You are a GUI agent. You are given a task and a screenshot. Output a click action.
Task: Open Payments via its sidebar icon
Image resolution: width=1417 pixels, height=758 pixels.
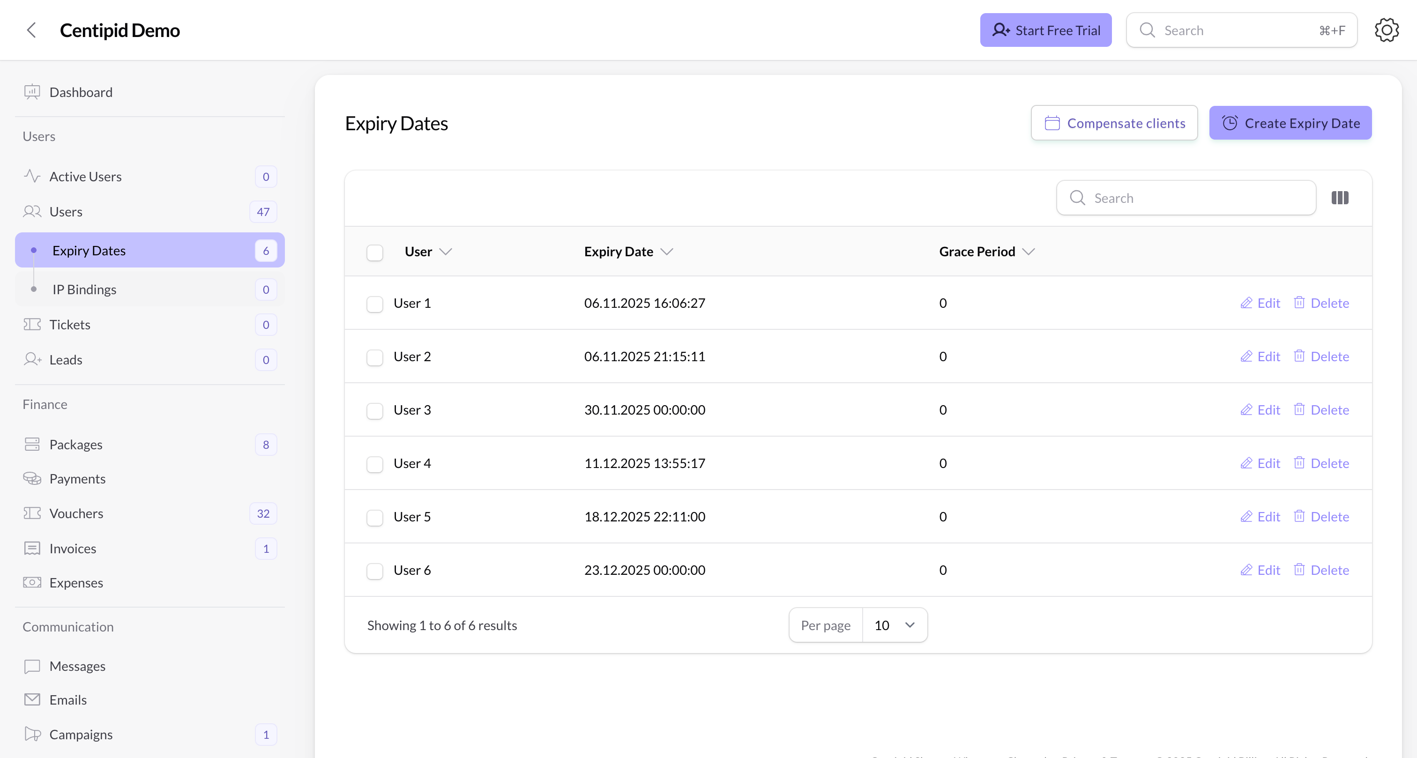32,478
